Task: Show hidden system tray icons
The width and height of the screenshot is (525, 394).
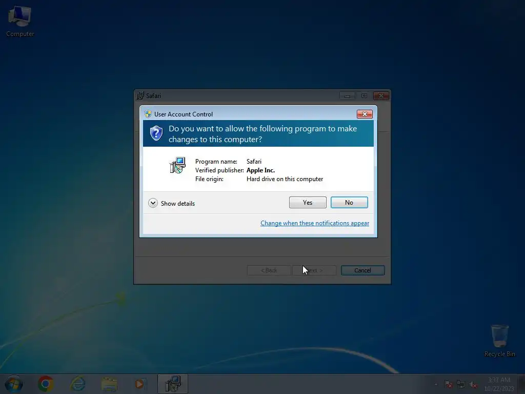Action: [x=436, y=384]
